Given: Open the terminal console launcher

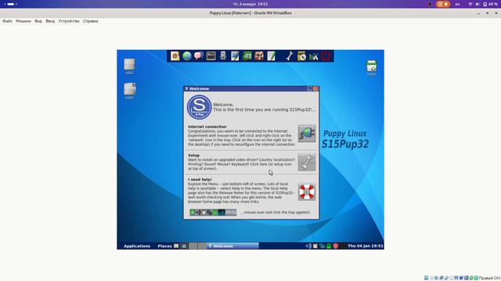Looking at the screenshot, I should pyautogui.click(x=211, y=56).
